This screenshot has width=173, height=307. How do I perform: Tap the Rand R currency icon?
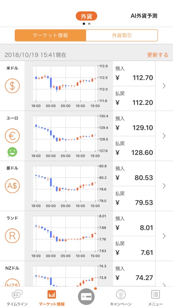point(12,236)
